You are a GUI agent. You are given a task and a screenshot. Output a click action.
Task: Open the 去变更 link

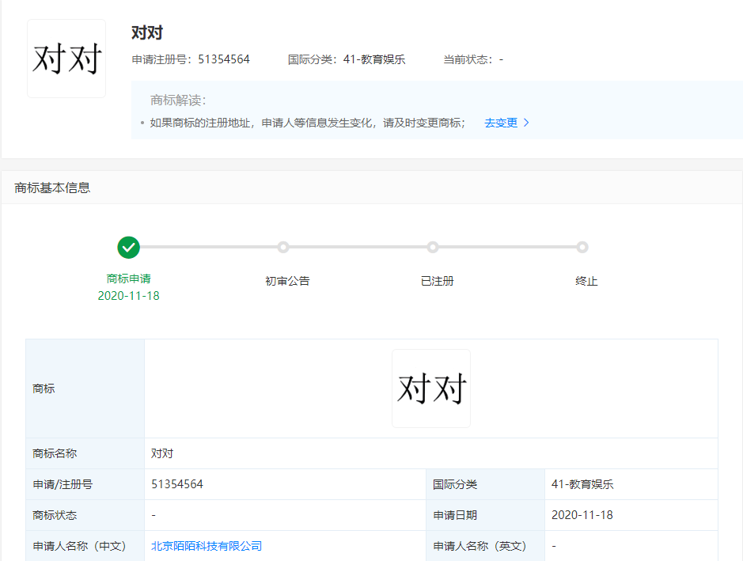click(x=501, y=123)
